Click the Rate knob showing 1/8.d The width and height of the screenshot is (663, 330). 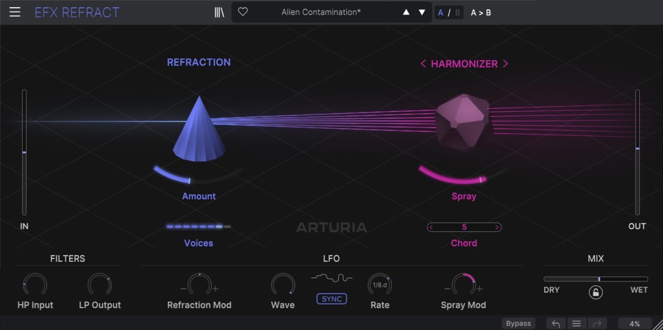[380, 285]
